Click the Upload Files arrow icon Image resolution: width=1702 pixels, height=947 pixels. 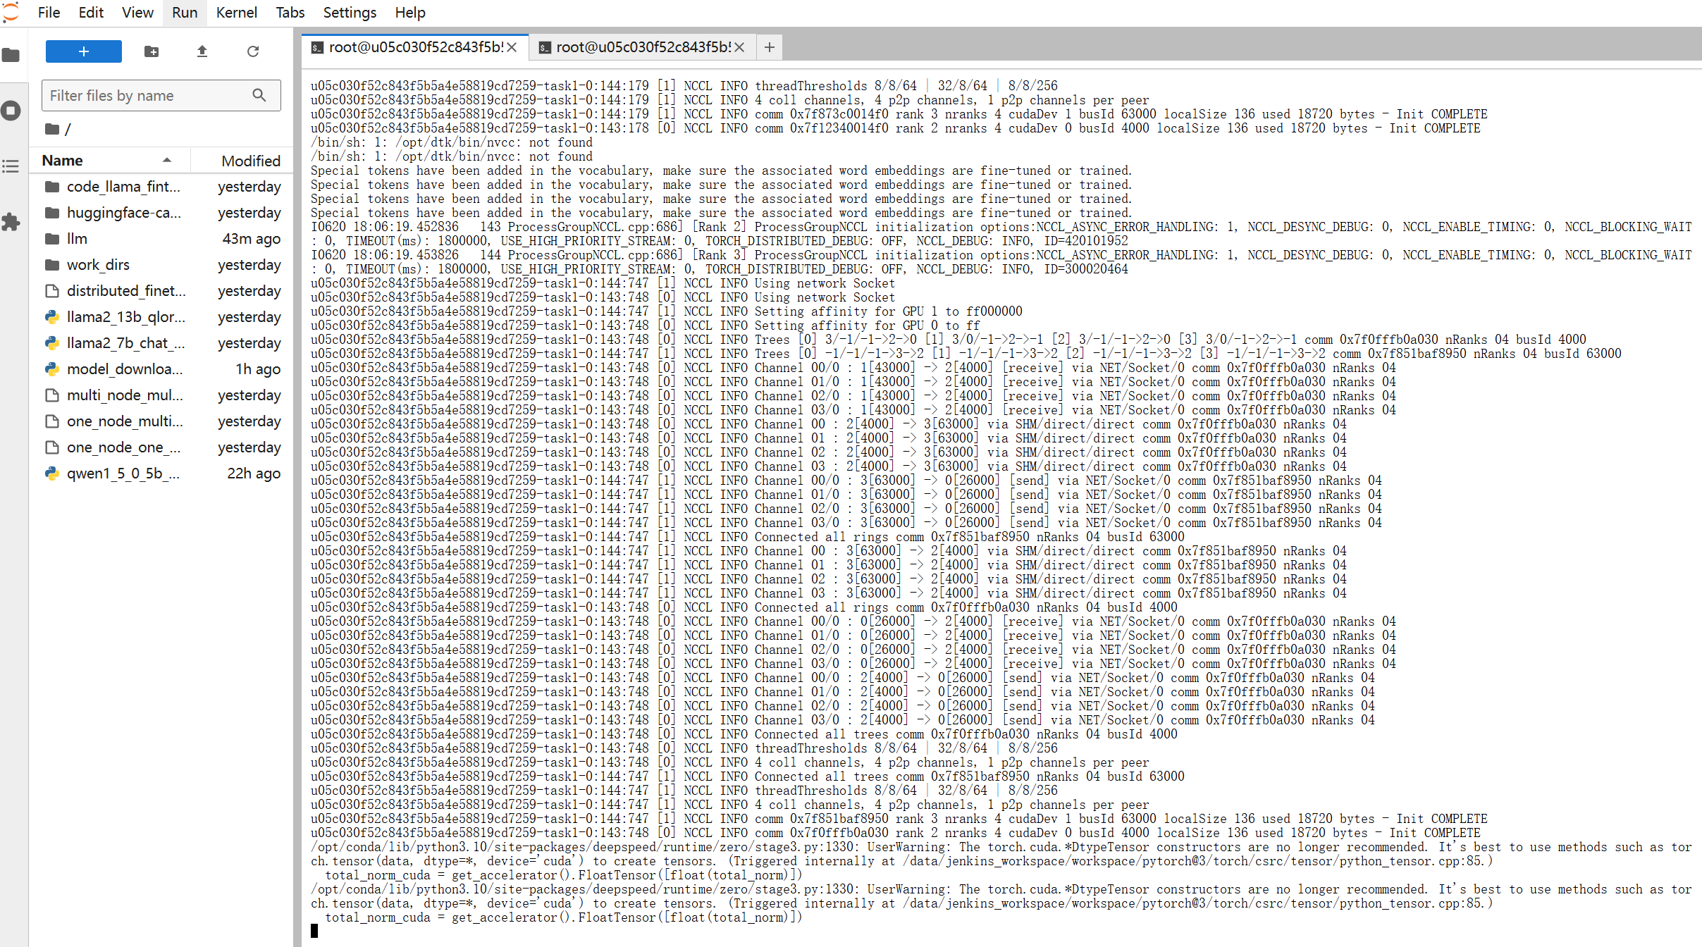(202, 51)
